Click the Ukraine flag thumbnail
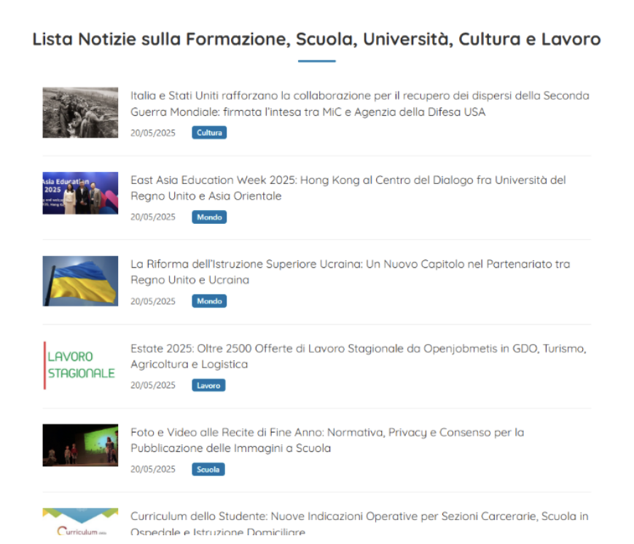This screenshot has width=634, height=544. (80, 280)
